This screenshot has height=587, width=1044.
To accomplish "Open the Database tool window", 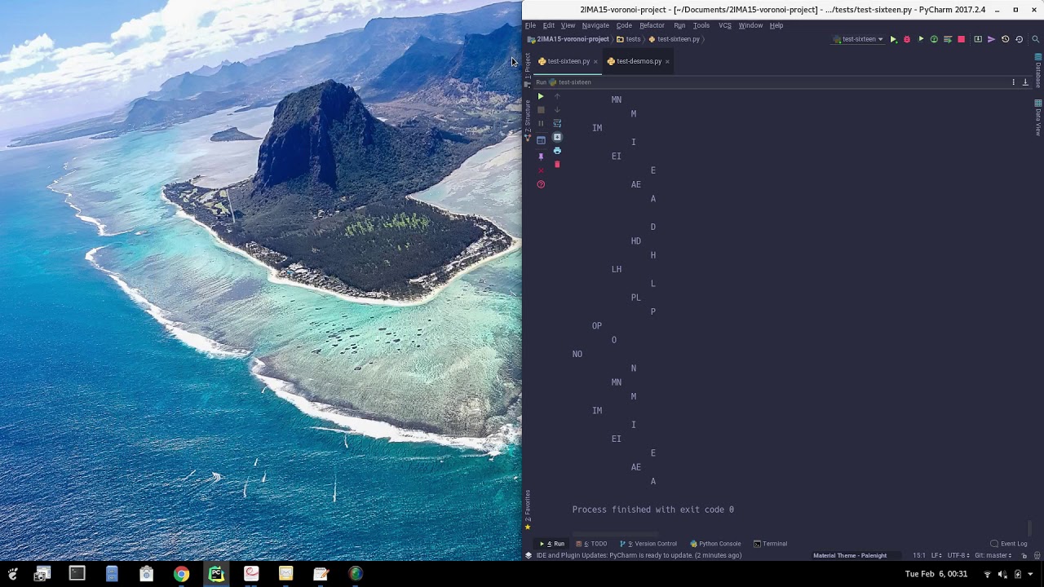I will point(1038,70).
